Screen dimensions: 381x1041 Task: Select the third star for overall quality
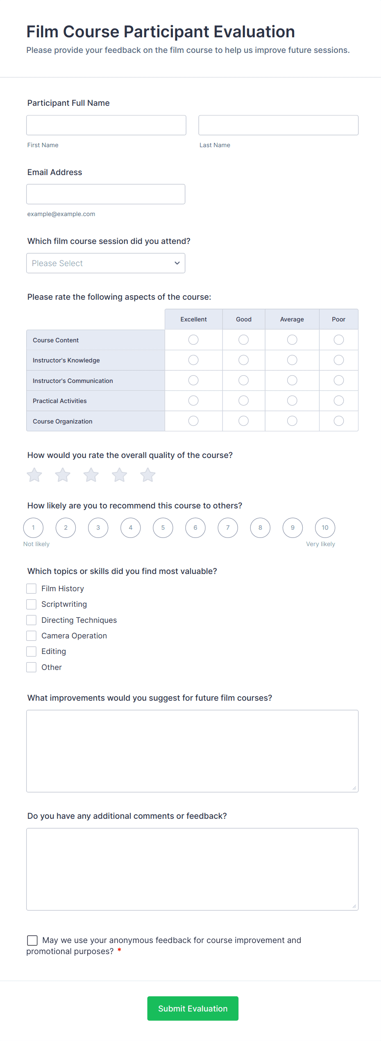click(x=91, y=475)
